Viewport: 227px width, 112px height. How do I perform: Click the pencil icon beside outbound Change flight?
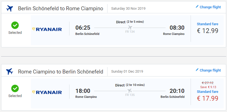[x=197, y=7]
